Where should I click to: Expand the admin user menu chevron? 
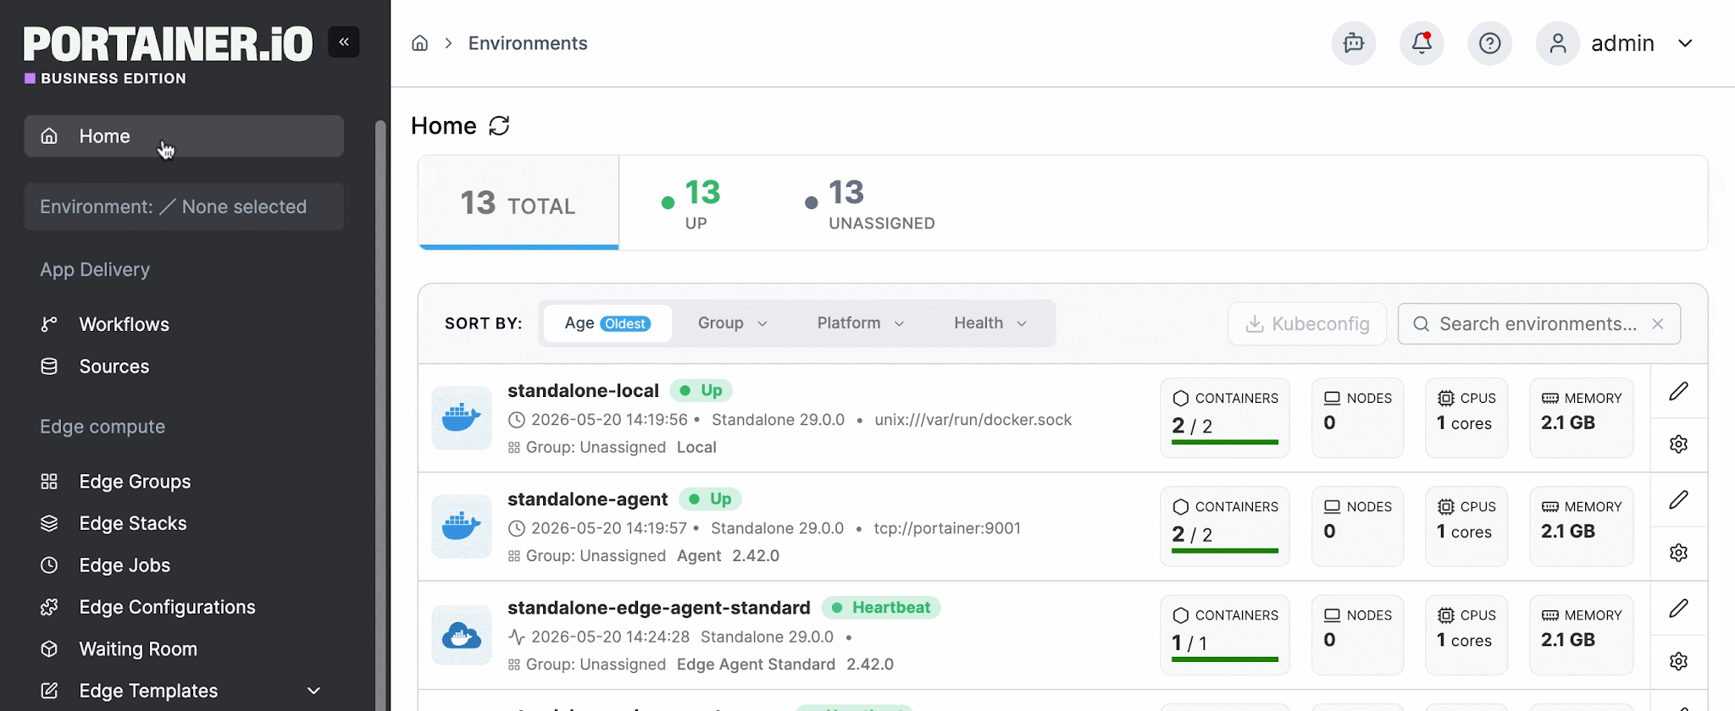click(1685, 43)
